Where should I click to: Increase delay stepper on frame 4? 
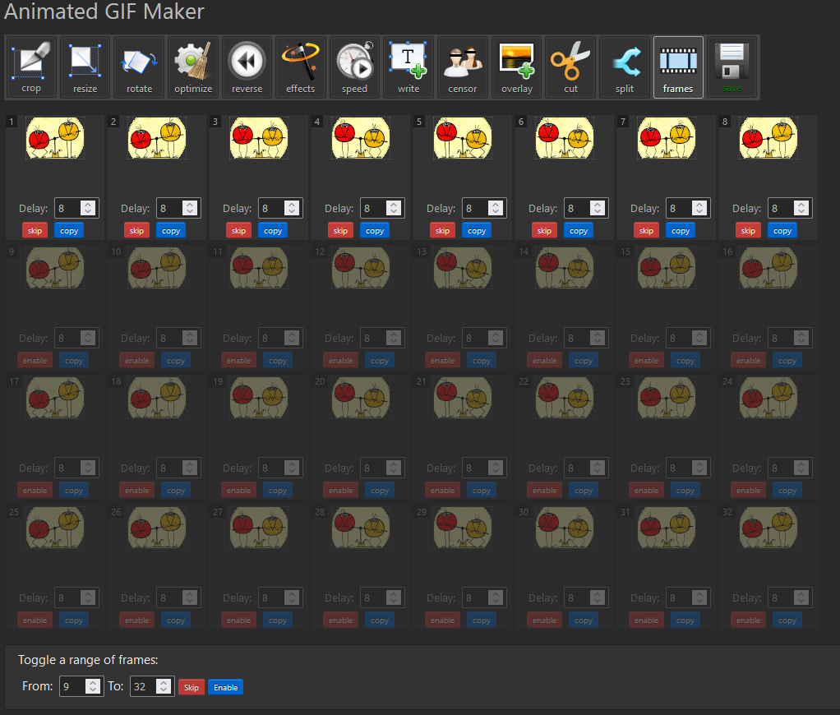[394, 205]
